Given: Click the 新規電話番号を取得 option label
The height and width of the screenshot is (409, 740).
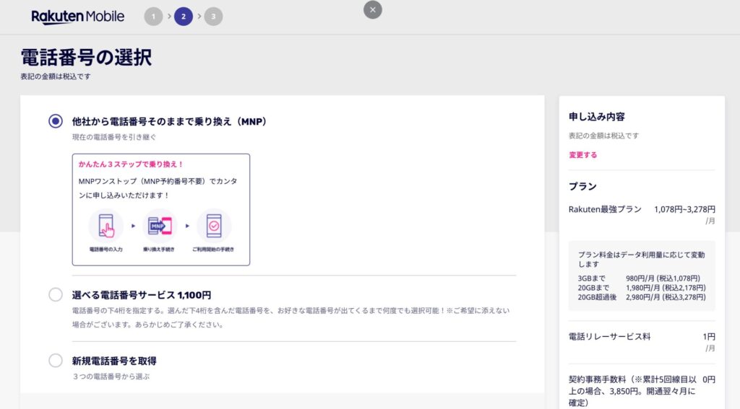Looking at the screenshot, I should (x=114, y=361).
